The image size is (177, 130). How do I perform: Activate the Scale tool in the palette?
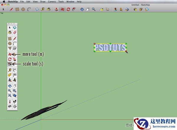click(x=10, y=64)
